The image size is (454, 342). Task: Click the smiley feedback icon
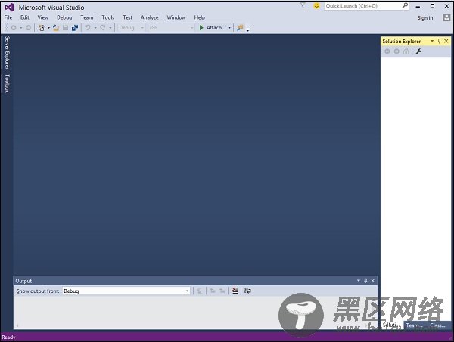pyautogui.click(x=317, y=5)
